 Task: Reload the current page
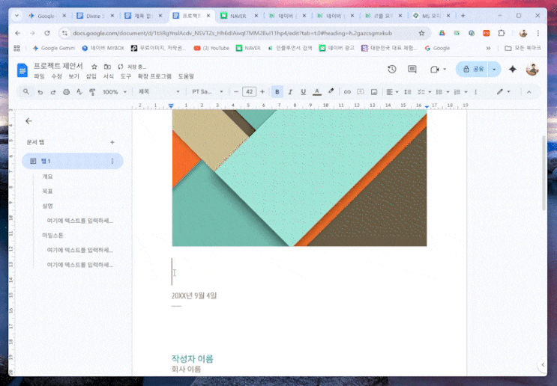[x=47, y=33]
